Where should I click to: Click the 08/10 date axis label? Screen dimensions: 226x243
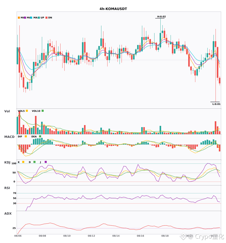pos(67,236)
